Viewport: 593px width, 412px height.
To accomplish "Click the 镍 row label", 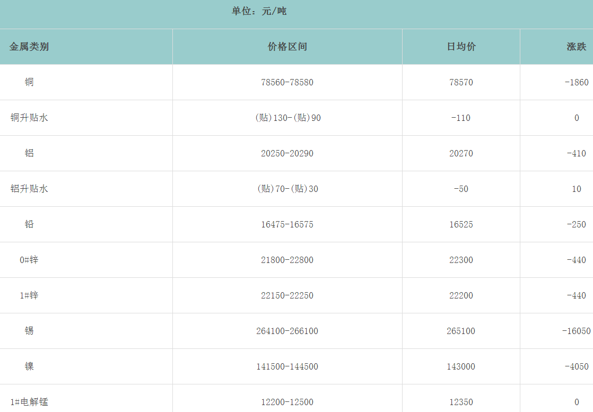I will coord(29,366).
